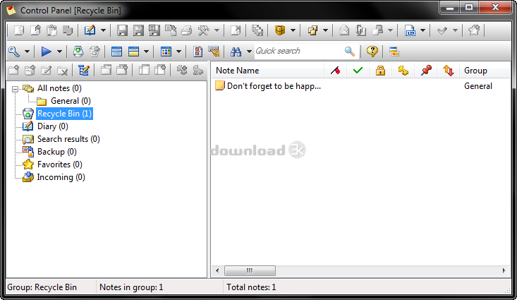Select the General (0) group
The height and width of the screenshot is (300, 517).
(71, 101)
